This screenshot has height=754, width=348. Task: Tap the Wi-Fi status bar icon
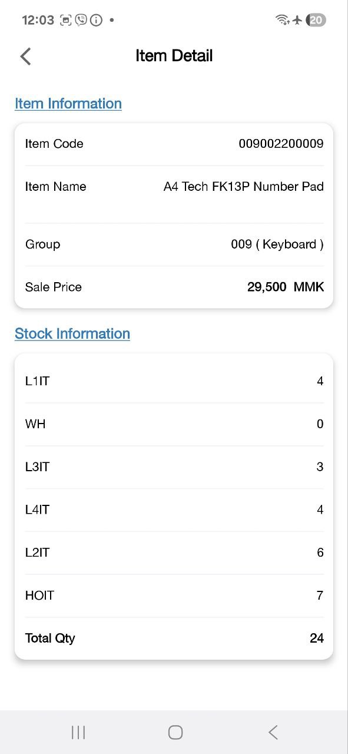click(282, 20)
